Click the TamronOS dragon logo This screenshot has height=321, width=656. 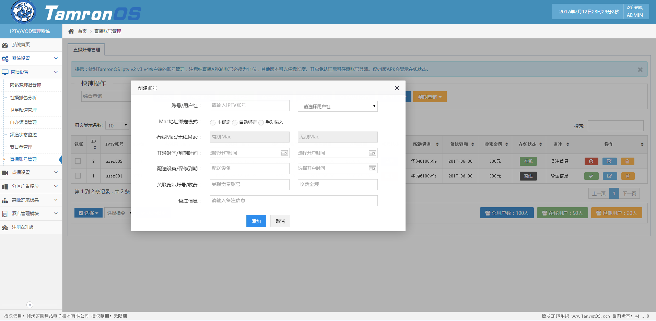[23, 12]
